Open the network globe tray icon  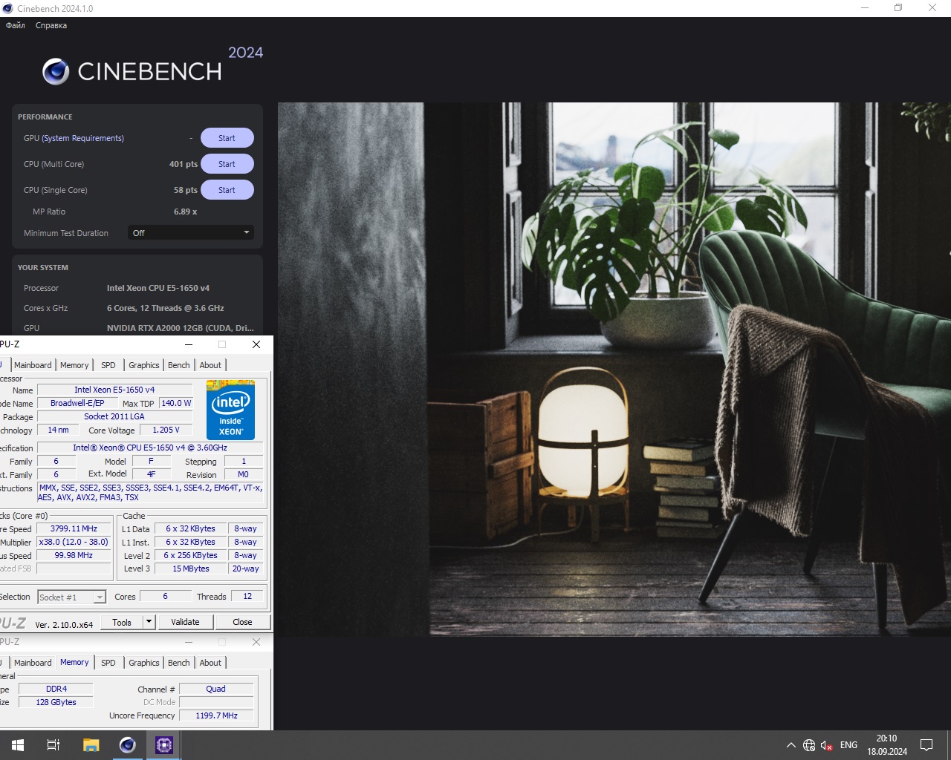pyautogui.click(x=809, y=745)
